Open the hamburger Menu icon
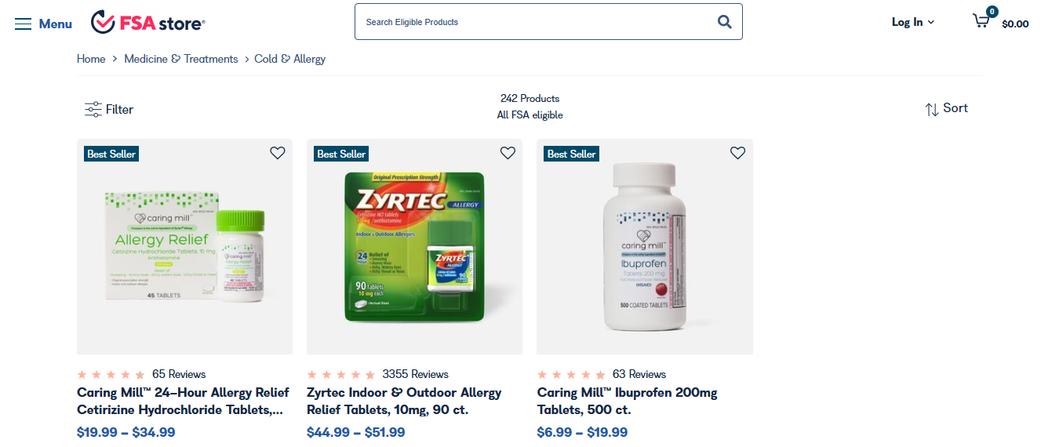 point(24,24)
